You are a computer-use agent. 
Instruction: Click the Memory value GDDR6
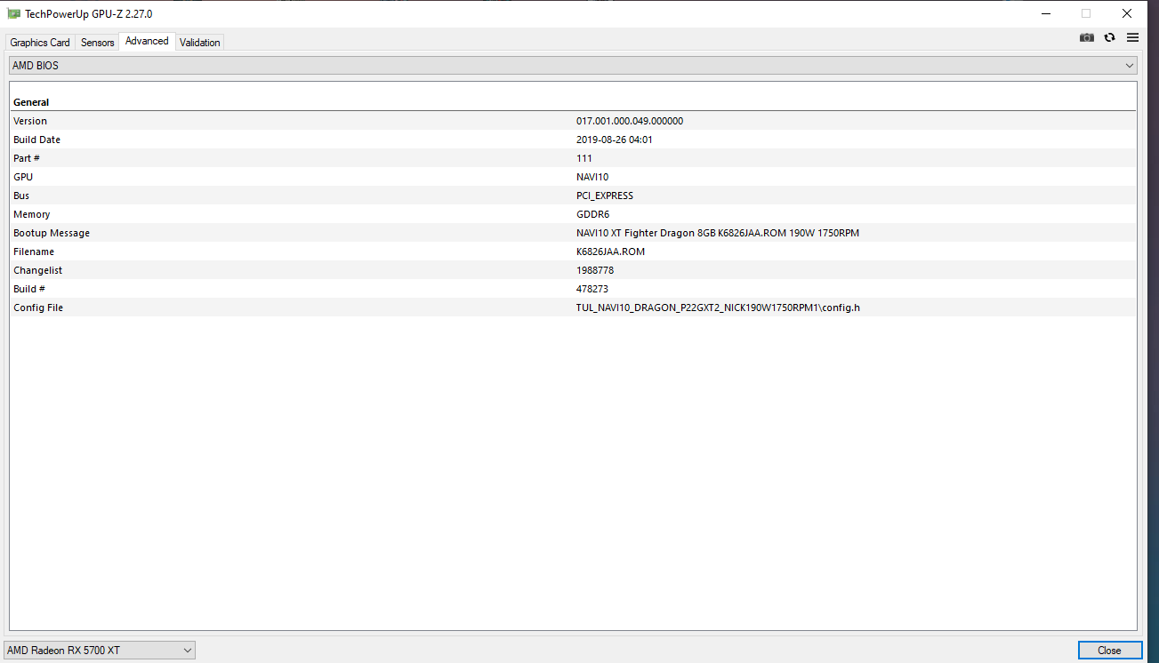(592, 214)
